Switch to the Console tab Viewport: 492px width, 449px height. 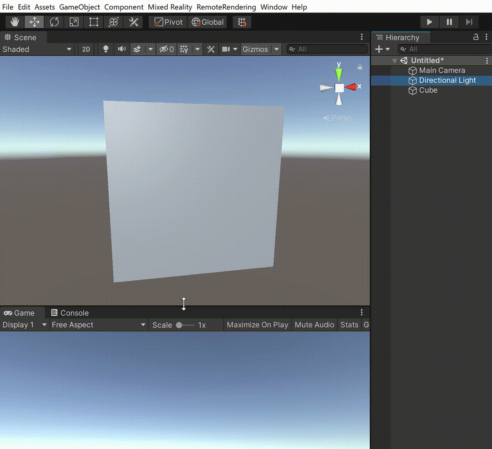point(70,313)
